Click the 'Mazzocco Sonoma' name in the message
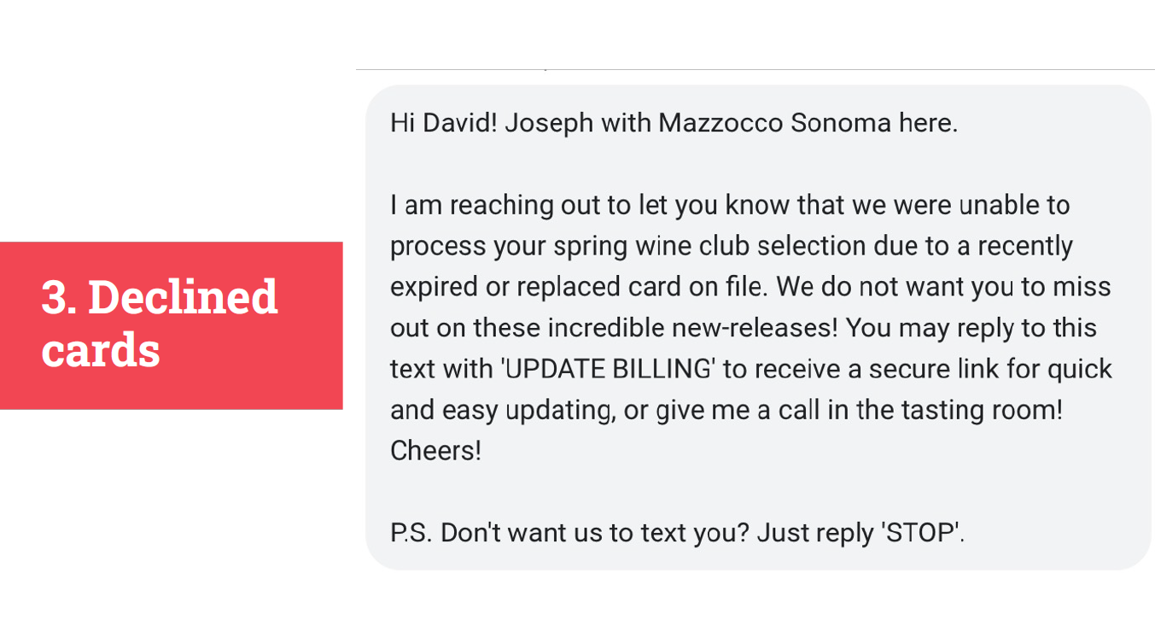The image size is (1155, 643). coord(774,123)
